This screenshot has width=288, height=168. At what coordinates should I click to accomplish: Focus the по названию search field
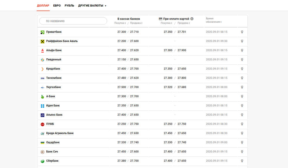73,21
